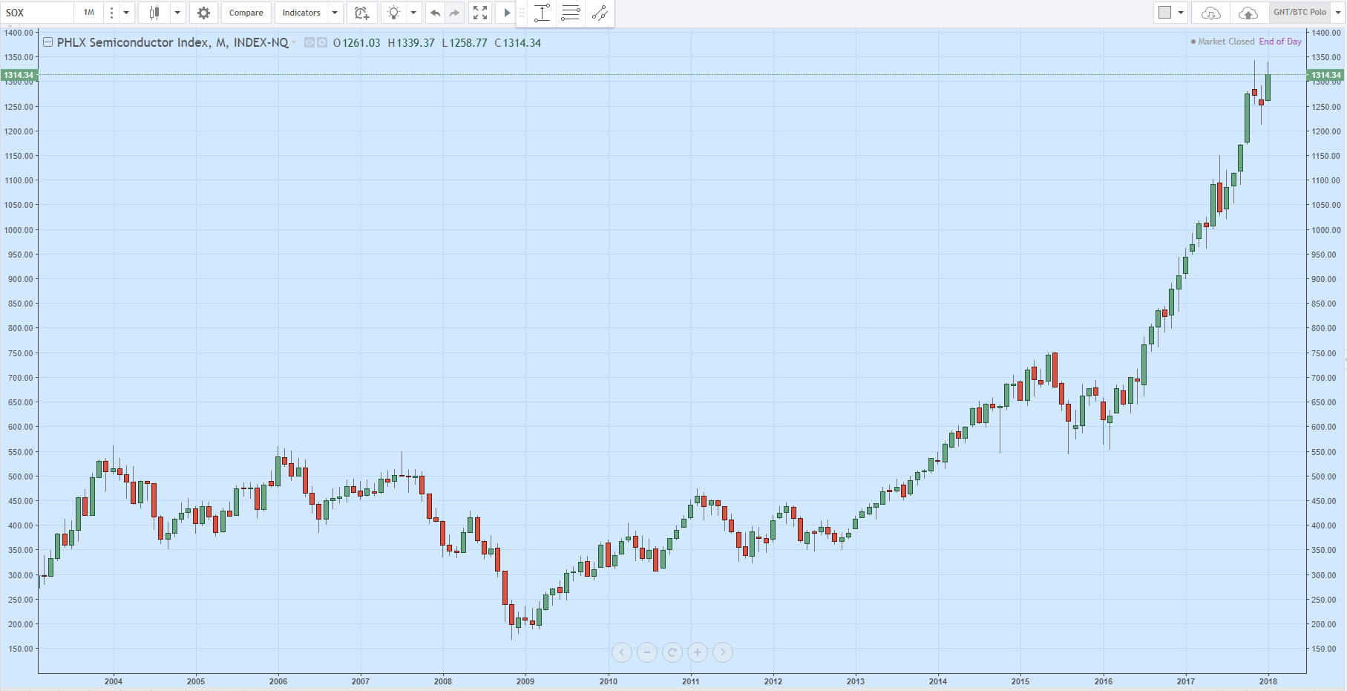
Task: Start bar replay using the play arrow
Action: [507, 13]
